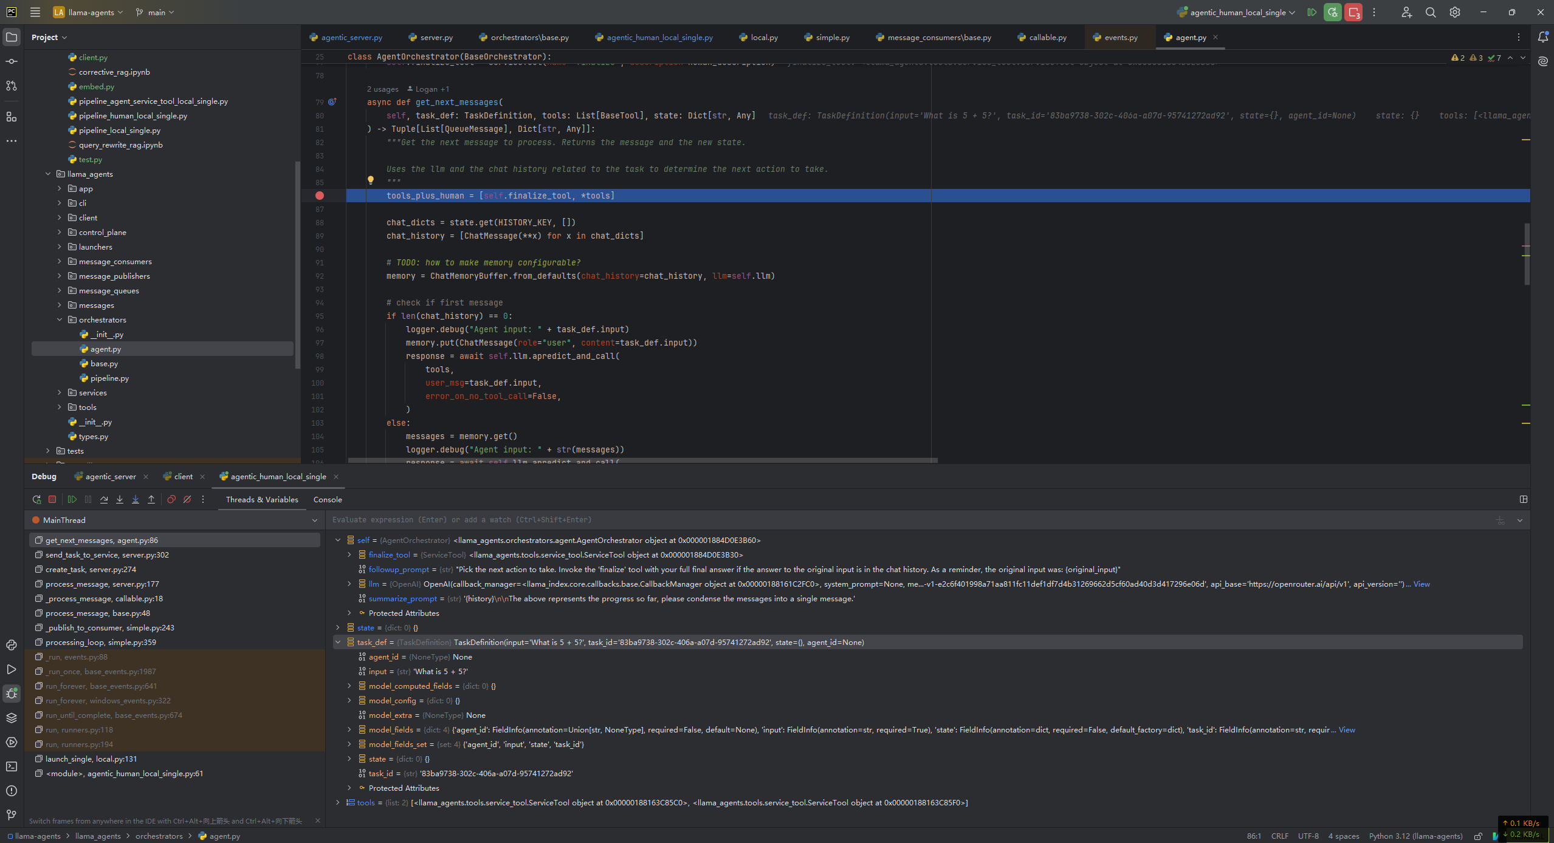Toggle the Project tool window button

tap(12, 37)
